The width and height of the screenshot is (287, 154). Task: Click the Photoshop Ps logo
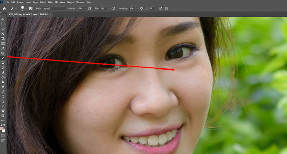click(x=2, y=2)
